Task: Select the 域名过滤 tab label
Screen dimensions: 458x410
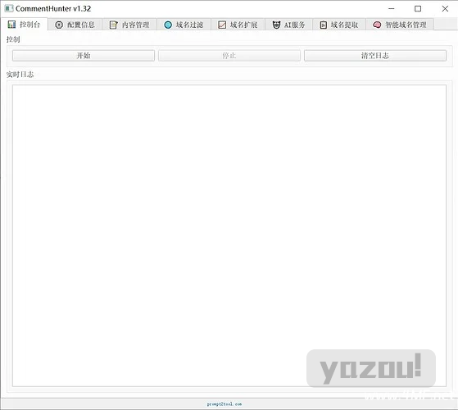Action: point(189,25)
